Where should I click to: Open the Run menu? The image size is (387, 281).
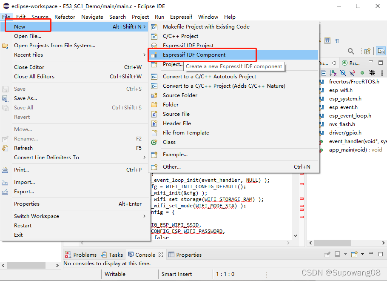click(159, 17)
